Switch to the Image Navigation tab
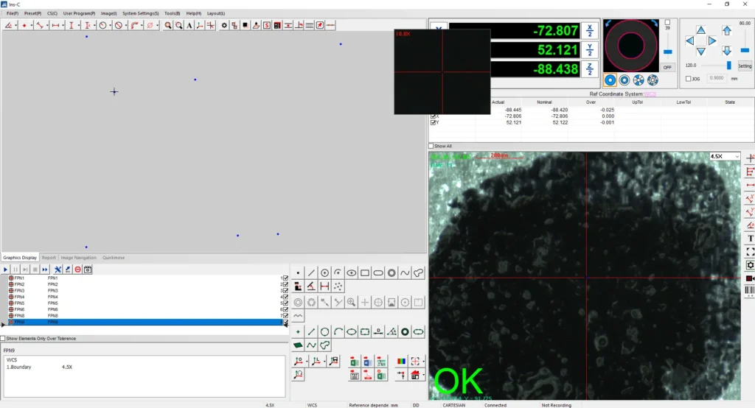The image size is (755, 408). (78, 258)
